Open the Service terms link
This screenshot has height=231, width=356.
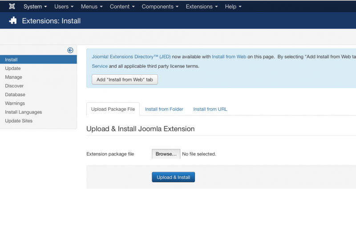coord(100,66)
